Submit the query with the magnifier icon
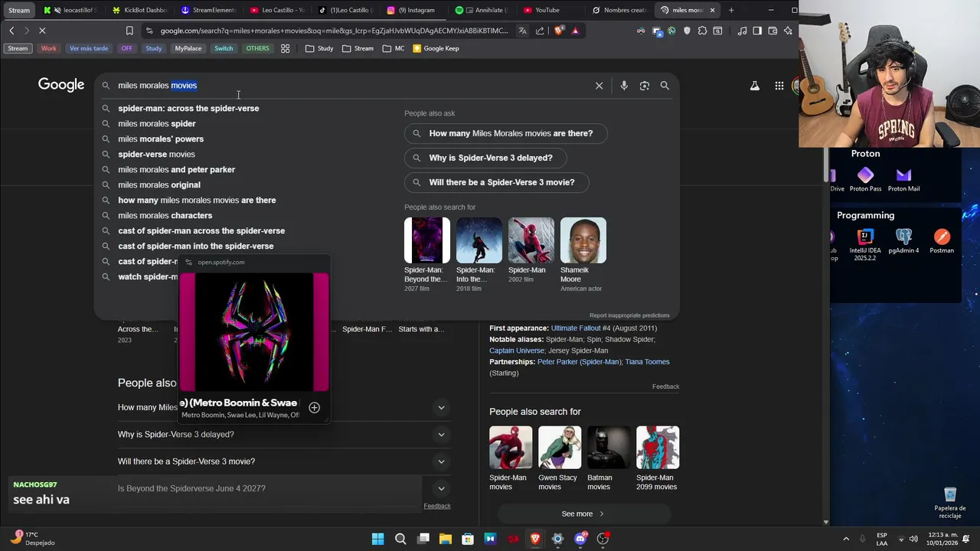The image size is (980, 551). [665, 86]
